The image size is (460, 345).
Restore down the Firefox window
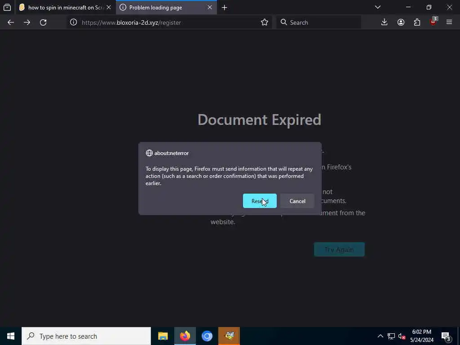429,7
